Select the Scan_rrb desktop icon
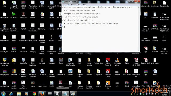This screenshot has width=171, height=96. coord(117,73)
